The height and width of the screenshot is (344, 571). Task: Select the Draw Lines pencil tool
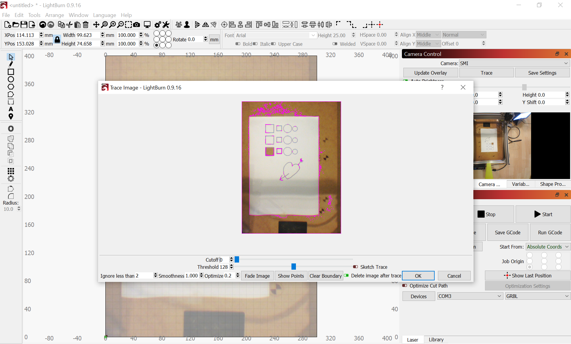click(x=11, y=64)
